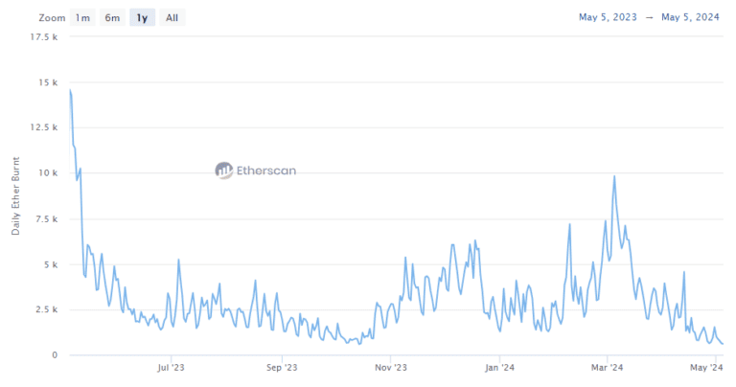This screenshot has height=387, width=736.
Task: Click the Jul '23 x-axis label
Action: click(170, 367)
